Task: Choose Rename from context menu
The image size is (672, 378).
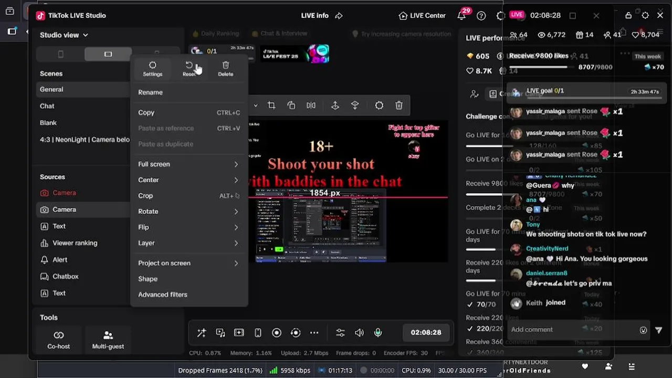Action: click(x=189, y=92)
